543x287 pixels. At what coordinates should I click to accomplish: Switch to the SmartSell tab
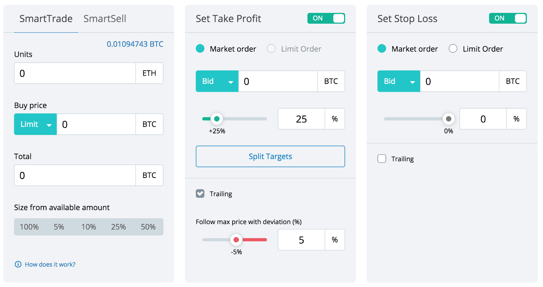coord(105,19)
